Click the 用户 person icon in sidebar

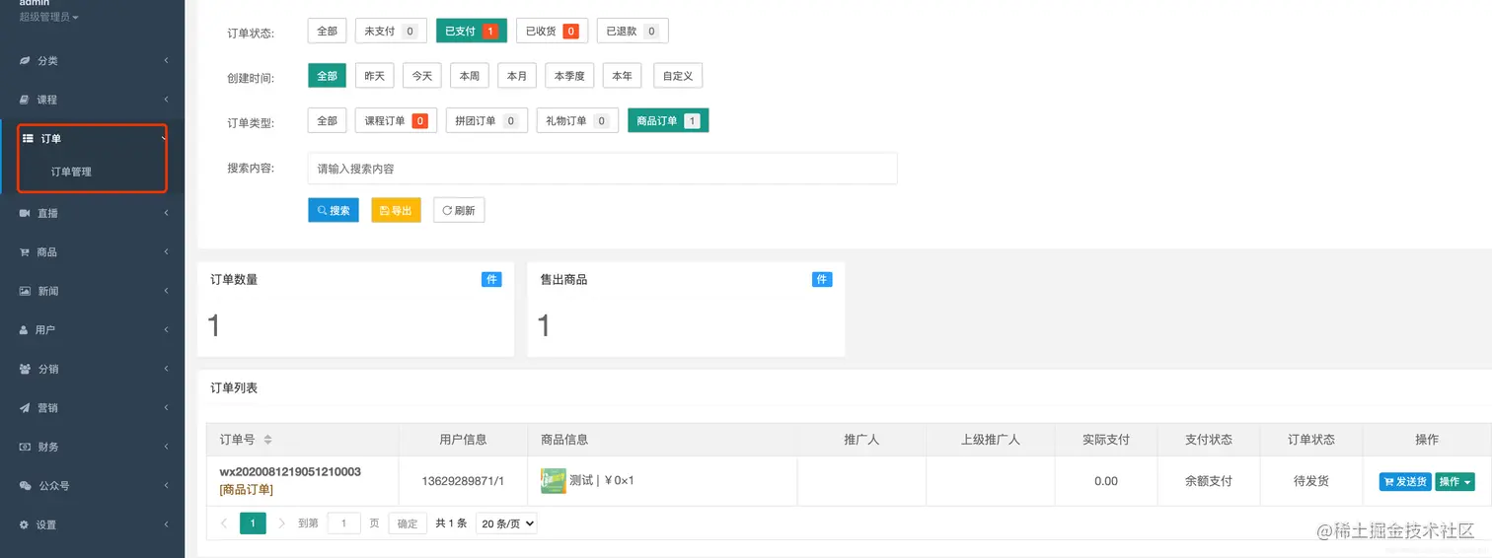click(25, 330)
